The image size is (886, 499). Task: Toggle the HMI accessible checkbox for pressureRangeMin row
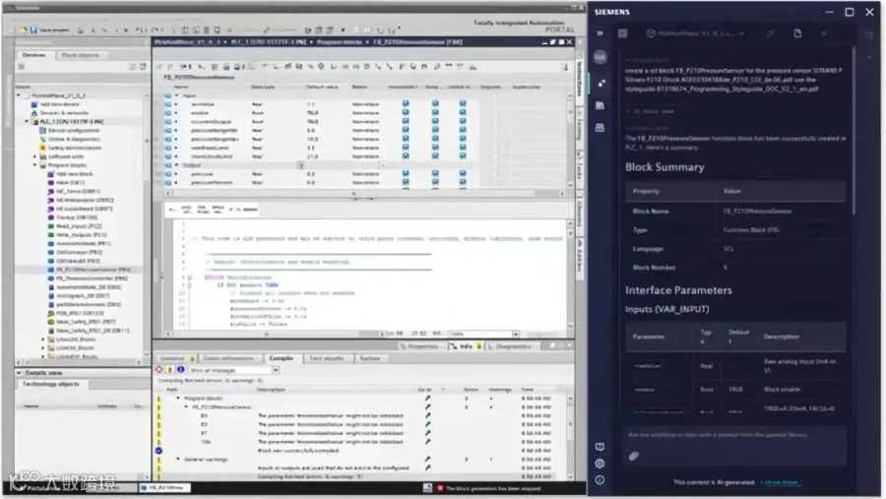point(406,130)
